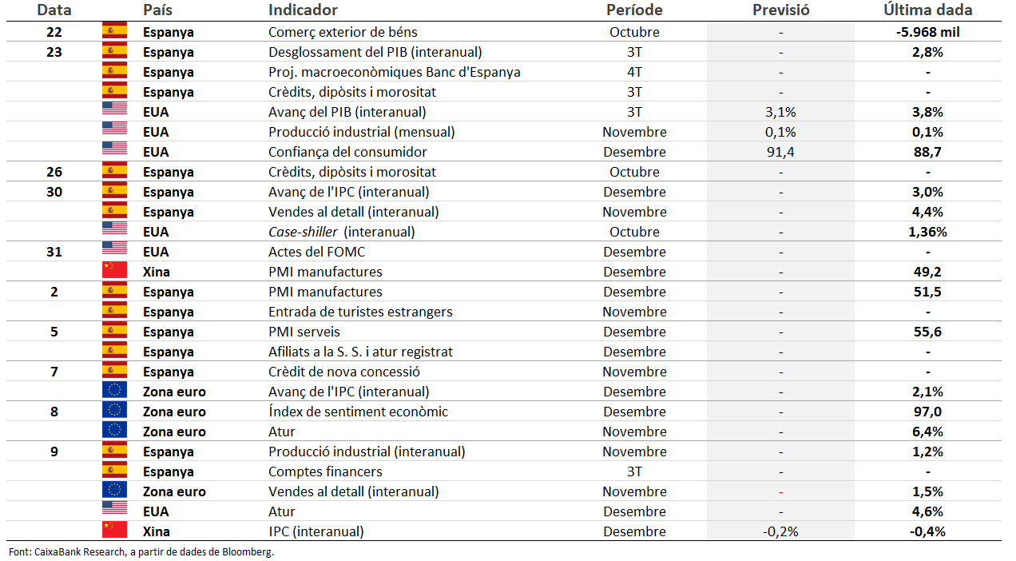The height and width of the screenshot is (561, 1016).
Task: Select the Període column header
Action: pyautogui.click(x=634, y=10)
